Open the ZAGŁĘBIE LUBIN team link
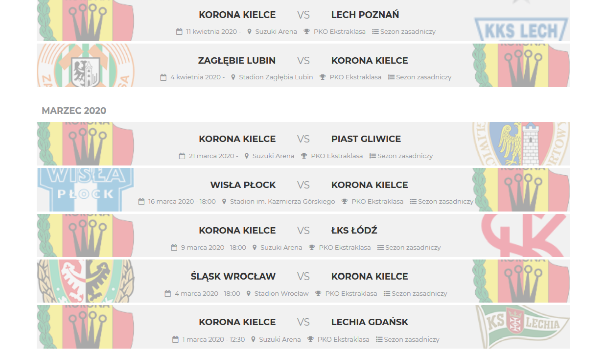Screen dimensions: 605x354 pyautogui.click(x=237, y=61)
